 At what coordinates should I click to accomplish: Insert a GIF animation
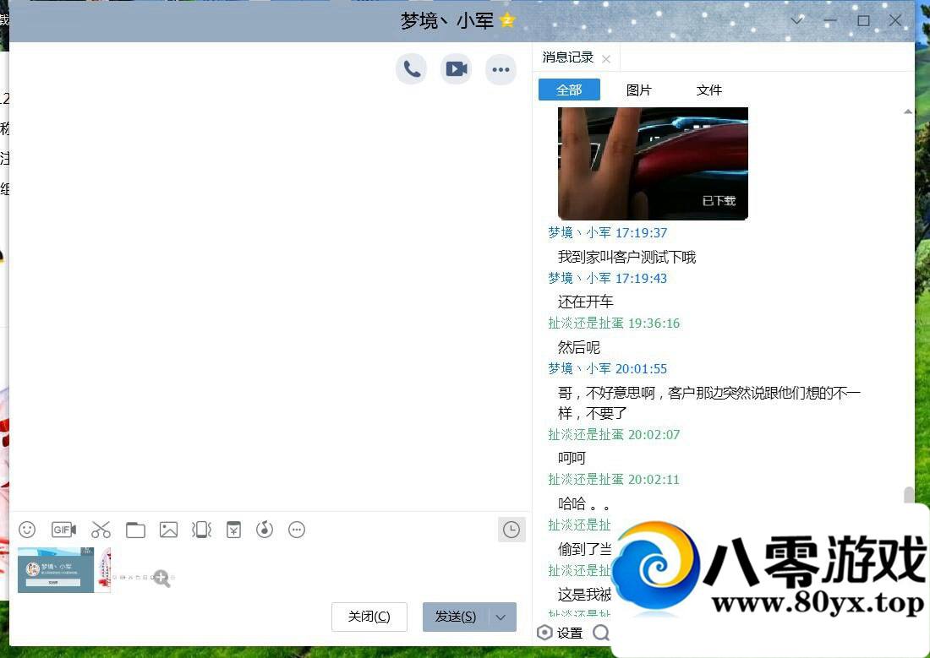[x=63, y=530]
